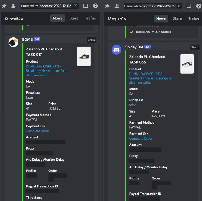
Task: Select Nowe tab in 27 wyników panel
Action: coord(58,18)
